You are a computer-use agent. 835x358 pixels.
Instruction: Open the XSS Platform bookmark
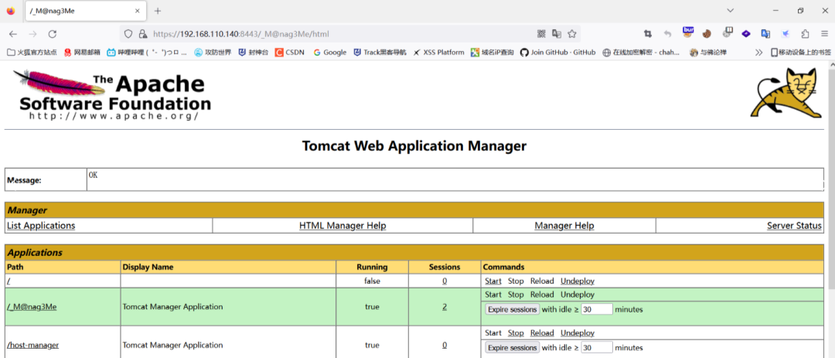coord(439,53)
